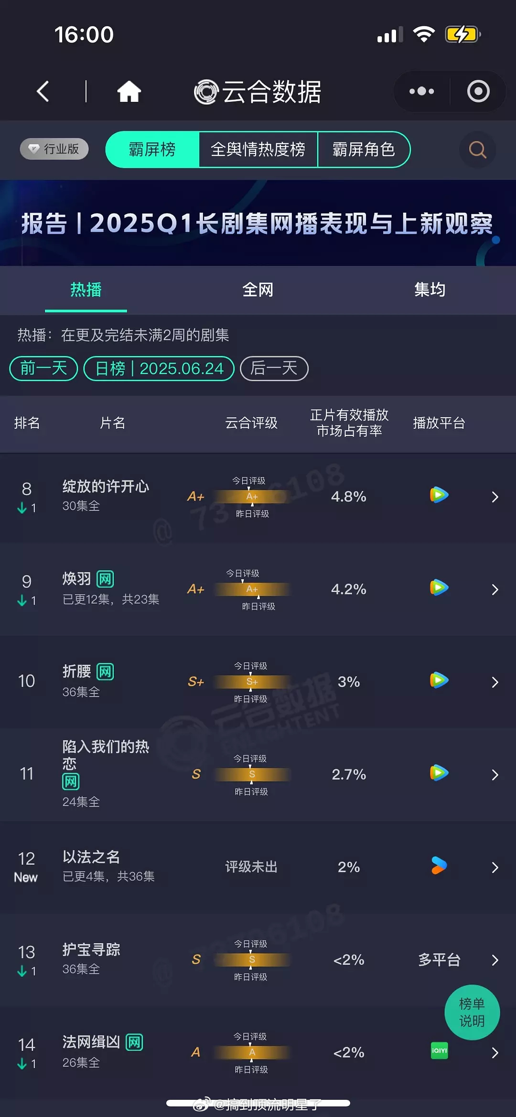Tap iQIYI platform icon for 法网缉凶
This screenshot has height=1117, width=516.
(439, 1051)
